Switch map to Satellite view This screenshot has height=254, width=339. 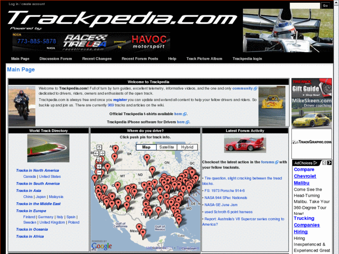pos(166,147)
